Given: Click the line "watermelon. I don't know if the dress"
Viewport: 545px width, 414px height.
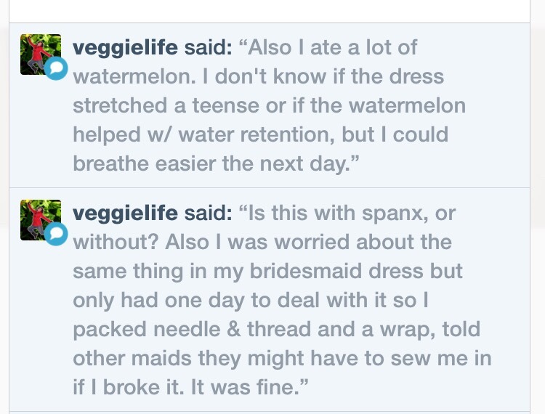Looking at the screenshot, I should 258,77.
